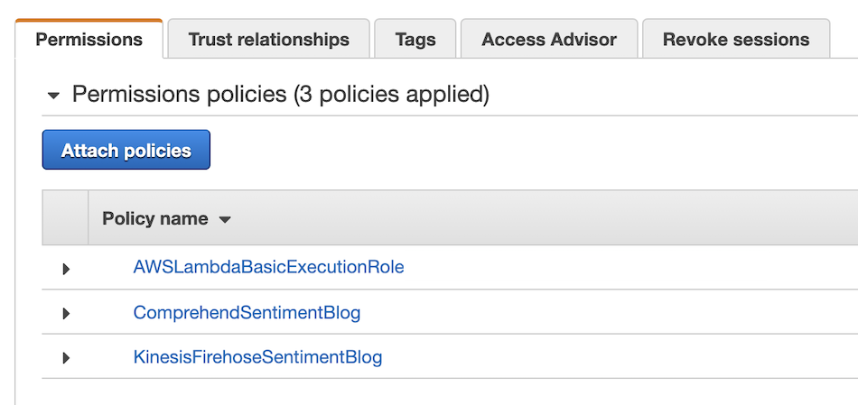Select the Access Advisor tab

[x=549, y=40]
